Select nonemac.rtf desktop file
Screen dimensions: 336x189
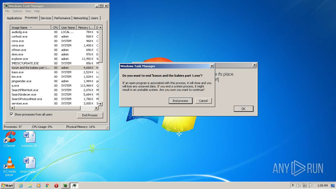pos(29,139)
